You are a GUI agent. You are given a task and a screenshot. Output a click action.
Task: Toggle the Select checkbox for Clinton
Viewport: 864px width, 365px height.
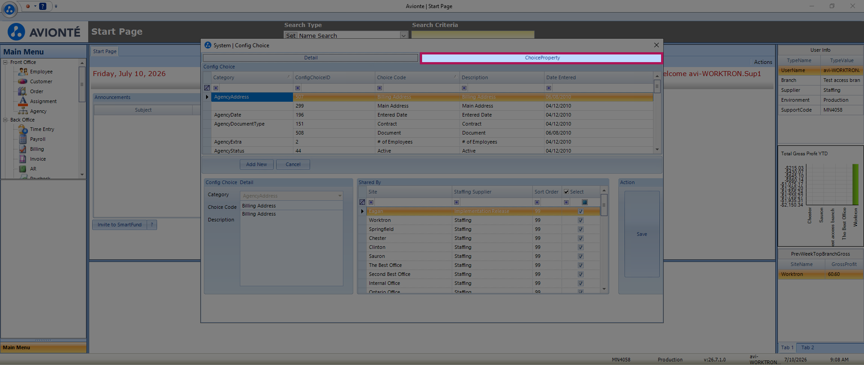581,248
